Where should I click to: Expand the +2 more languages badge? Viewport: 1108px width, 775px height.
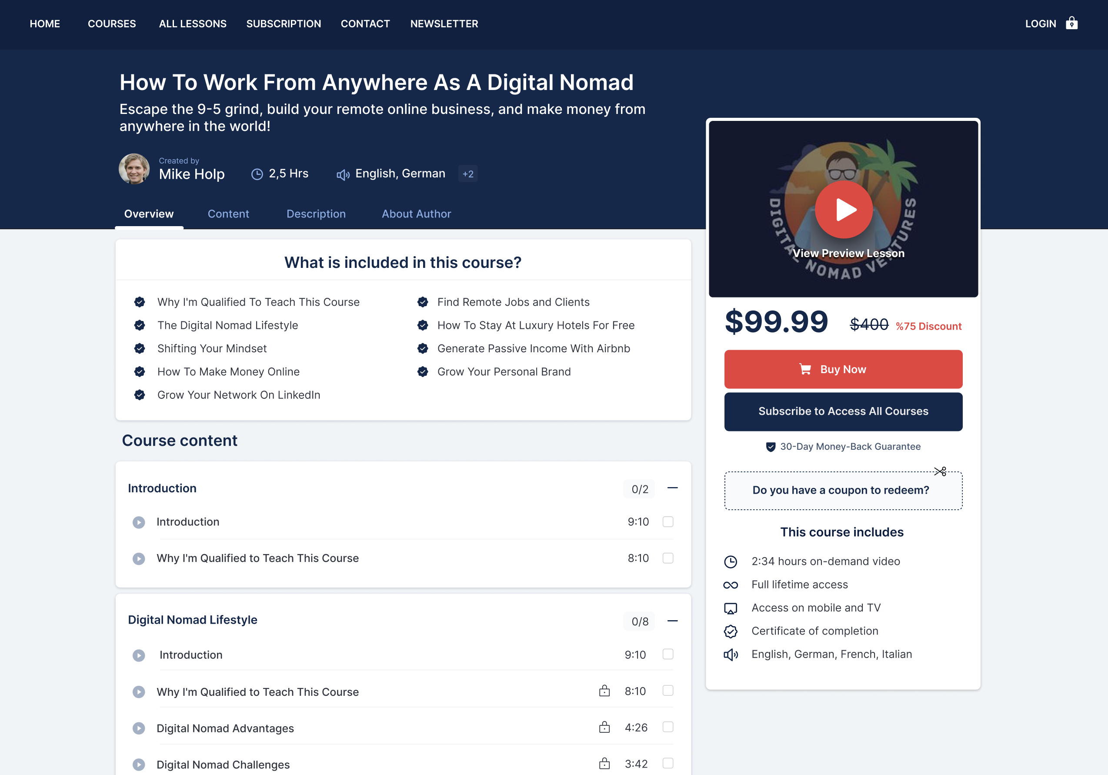point(467,174)
